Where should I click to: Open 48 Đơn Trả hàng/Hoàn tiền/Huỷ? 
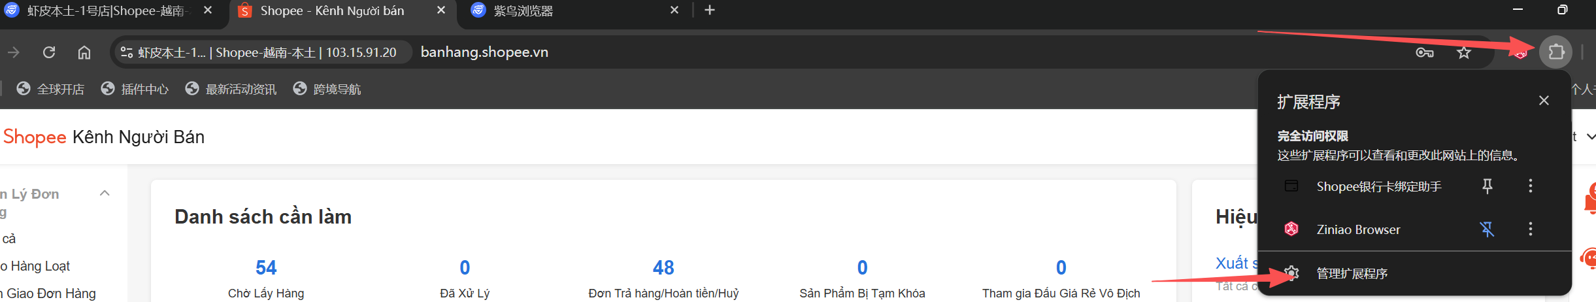click(663, 279)
